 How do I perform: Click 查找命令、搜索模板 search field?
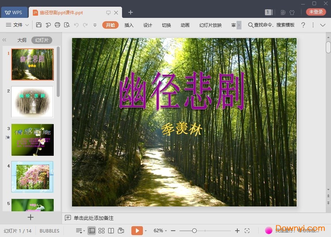[271, 25]
